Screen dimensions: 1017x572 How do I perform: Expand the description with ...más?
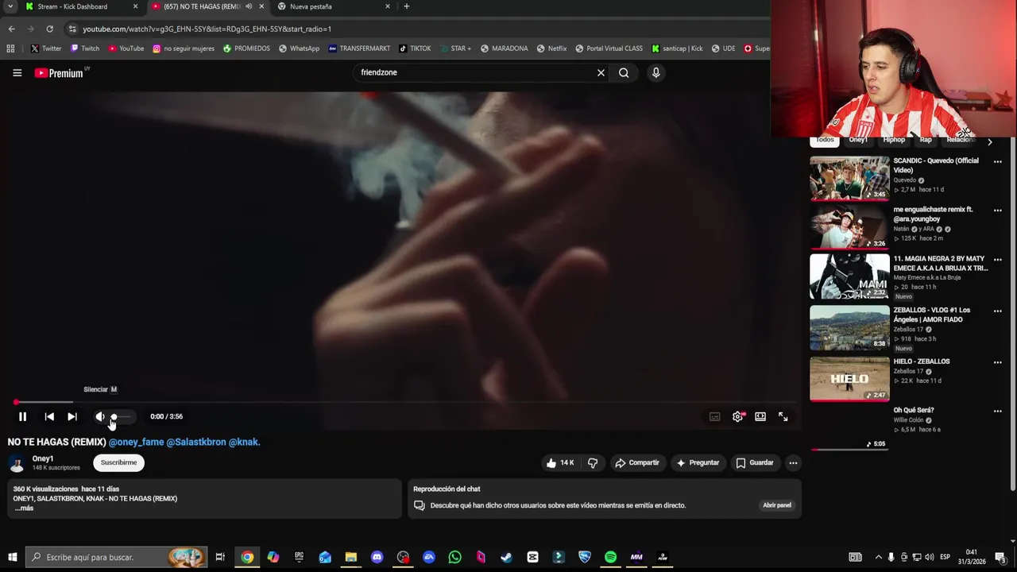coord(24,508)
